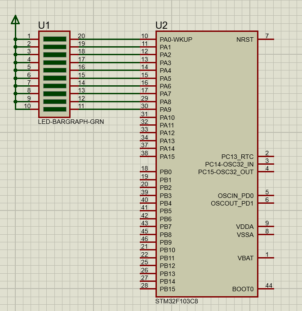Screen dimensions: 302x311
Task: Click the PB13 pin label
Action: tap(168, 274)
